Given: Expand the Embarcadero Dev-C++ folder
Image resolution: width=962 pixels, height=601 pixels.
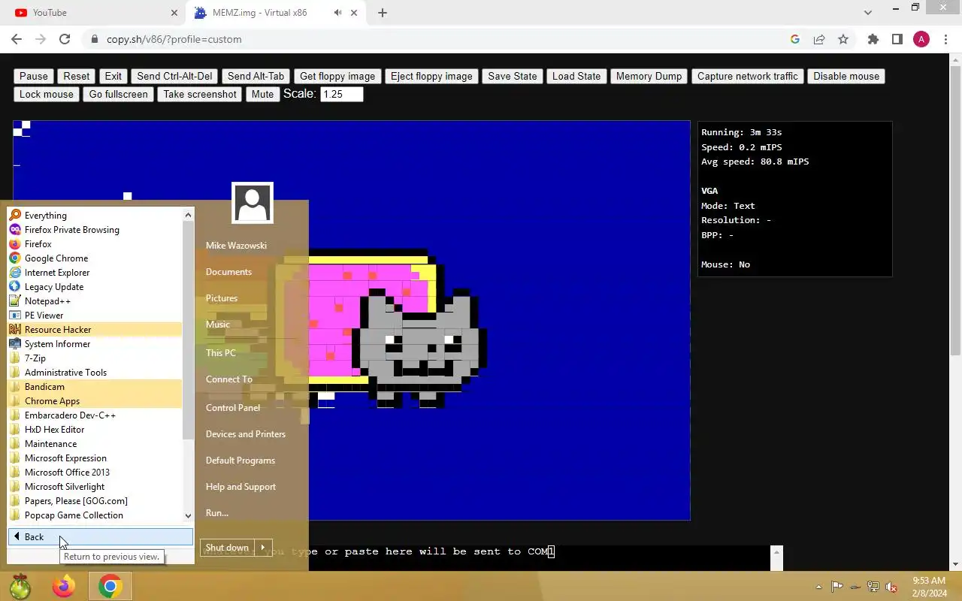Looking at the screenshot, I should [95, 415].
